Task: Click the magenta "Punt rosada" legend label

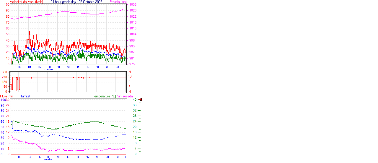Action: tap(124, 96)
